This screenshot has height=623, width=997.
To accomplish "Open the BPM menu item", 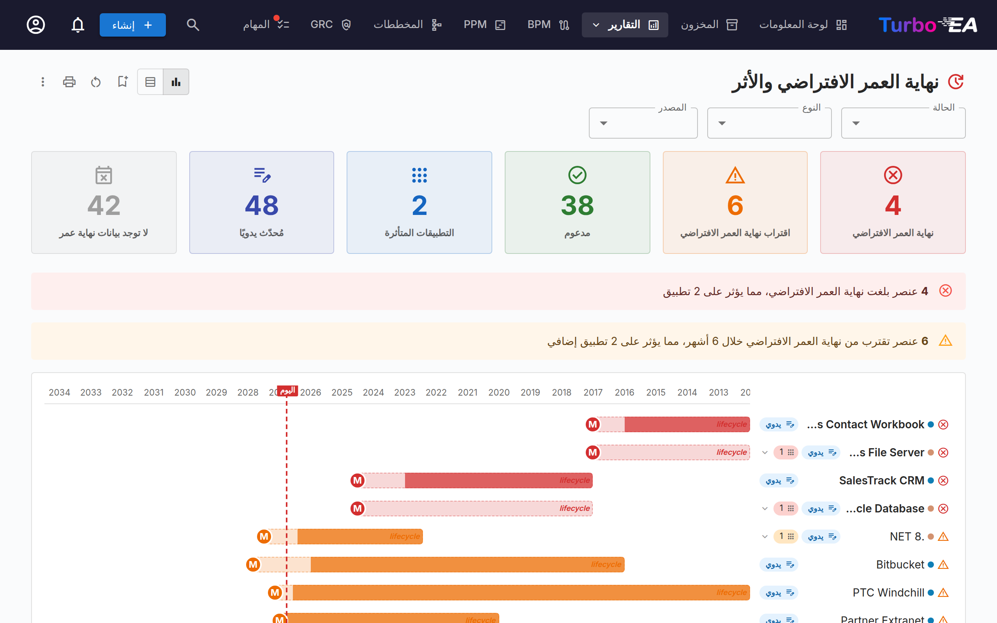I will 548,25.
